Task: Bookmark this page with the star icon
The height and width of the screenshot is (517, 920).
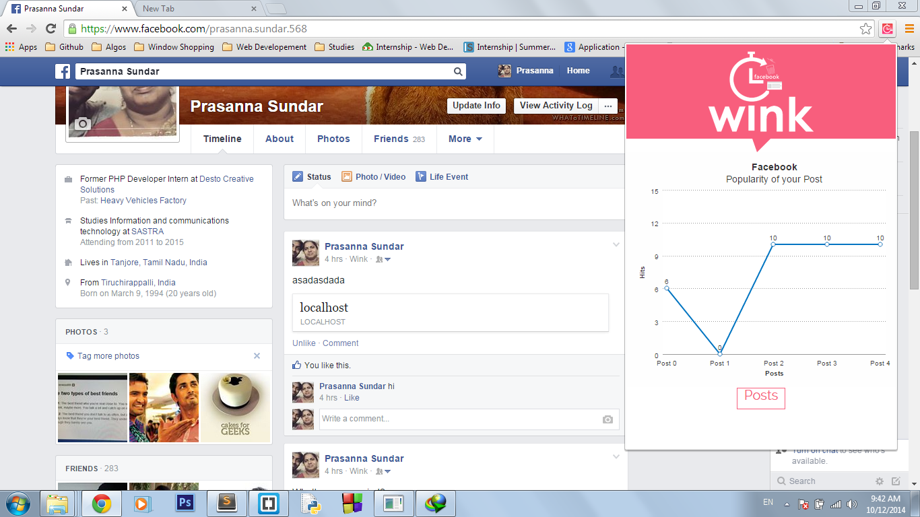Action: [866, 28]
